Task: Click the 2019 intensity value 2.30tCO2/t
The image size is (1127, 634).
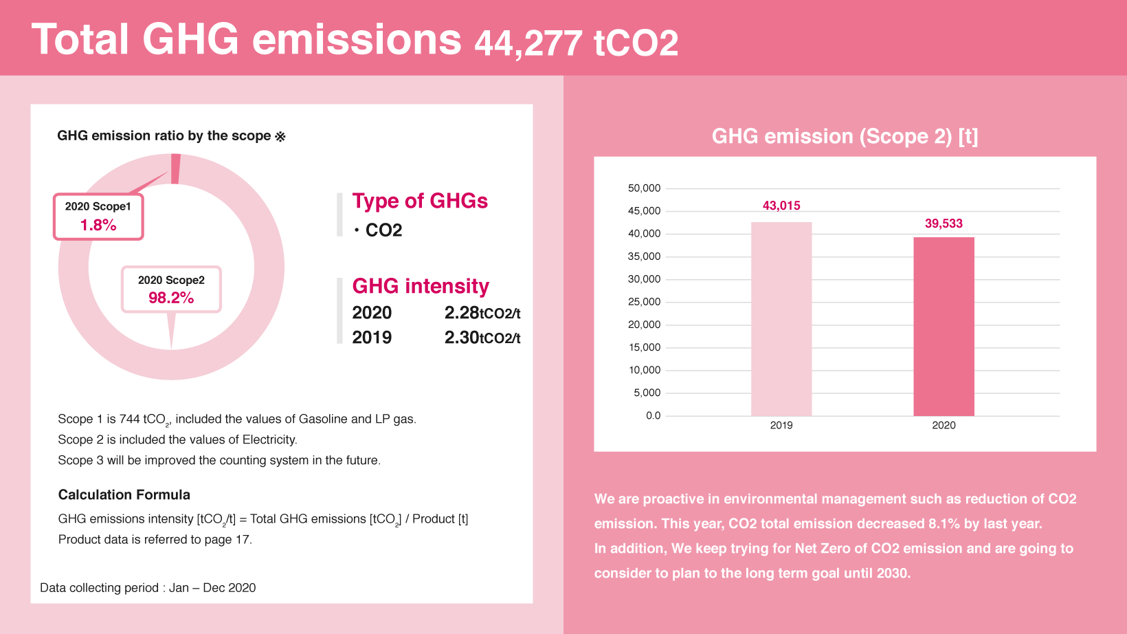Action: click(x=482, y=338)
